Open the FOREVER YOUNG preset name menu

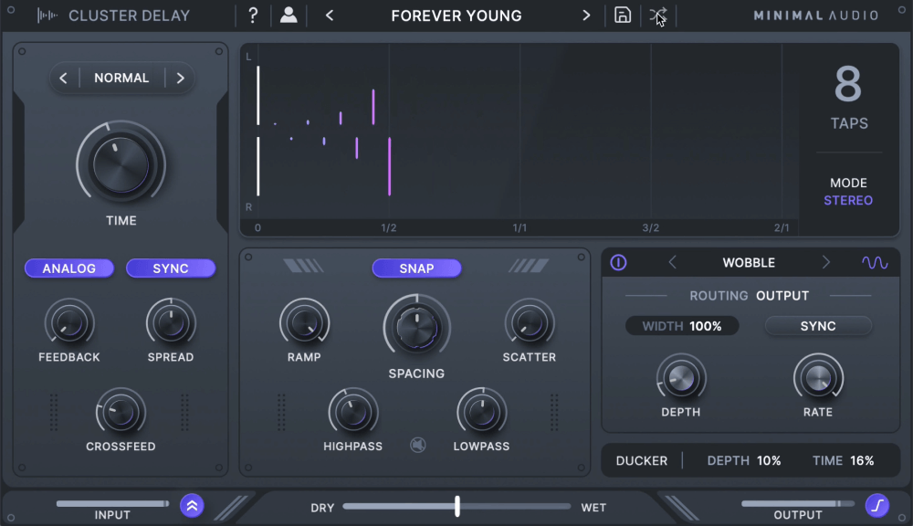pos(456,16)
